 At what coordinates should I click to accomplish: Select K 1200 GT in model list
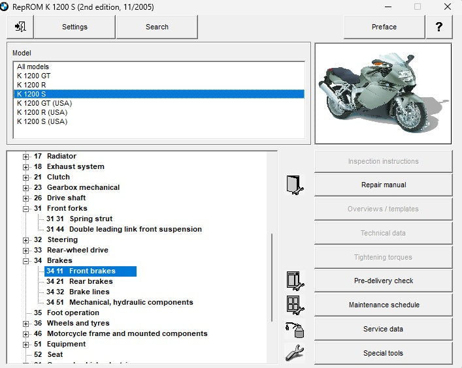[34, 76]
